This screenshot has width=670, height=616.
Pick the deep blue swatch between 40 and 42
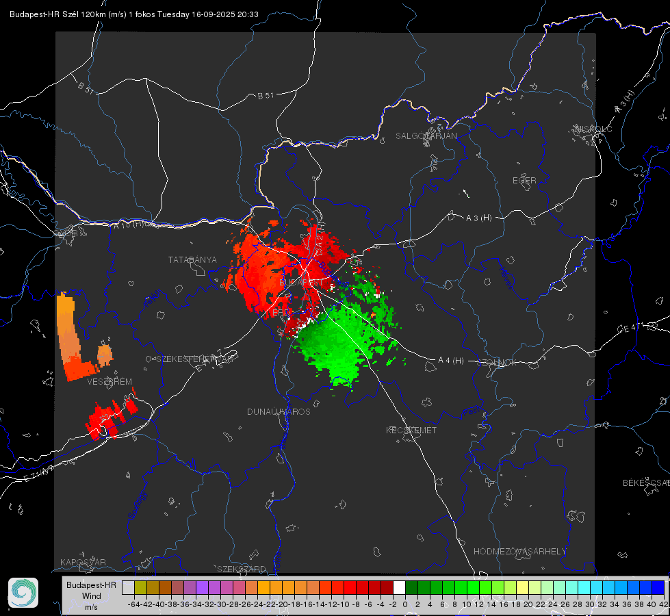click(658, 588)
